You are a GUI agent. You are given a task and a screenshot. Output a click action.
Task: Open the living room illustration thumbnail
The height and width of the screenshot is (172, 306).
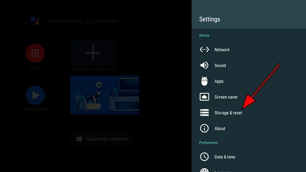tap(104, 95)
